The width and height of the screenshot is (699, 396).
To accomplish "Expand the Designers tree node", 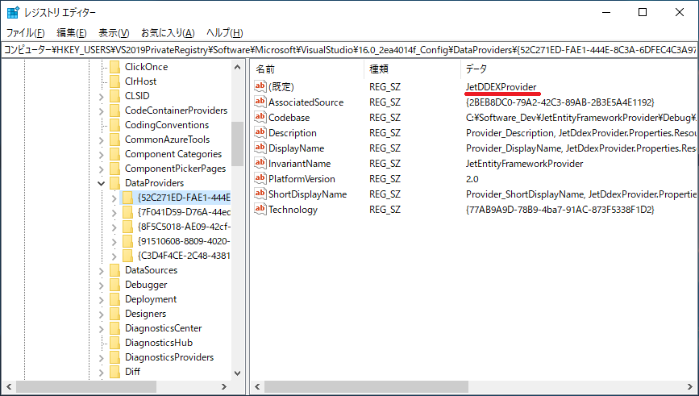I will click(102, 314).
